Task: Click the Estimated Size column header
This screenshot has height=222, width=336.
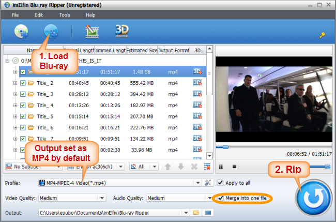Action: [142, 50]
